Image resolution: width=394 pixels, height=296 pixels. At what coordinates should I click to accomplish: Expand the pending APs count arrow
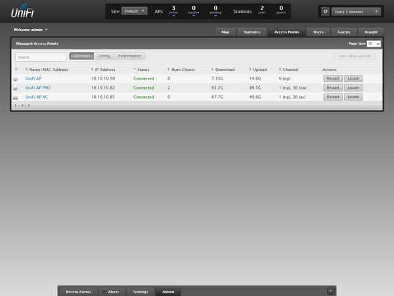215,16
